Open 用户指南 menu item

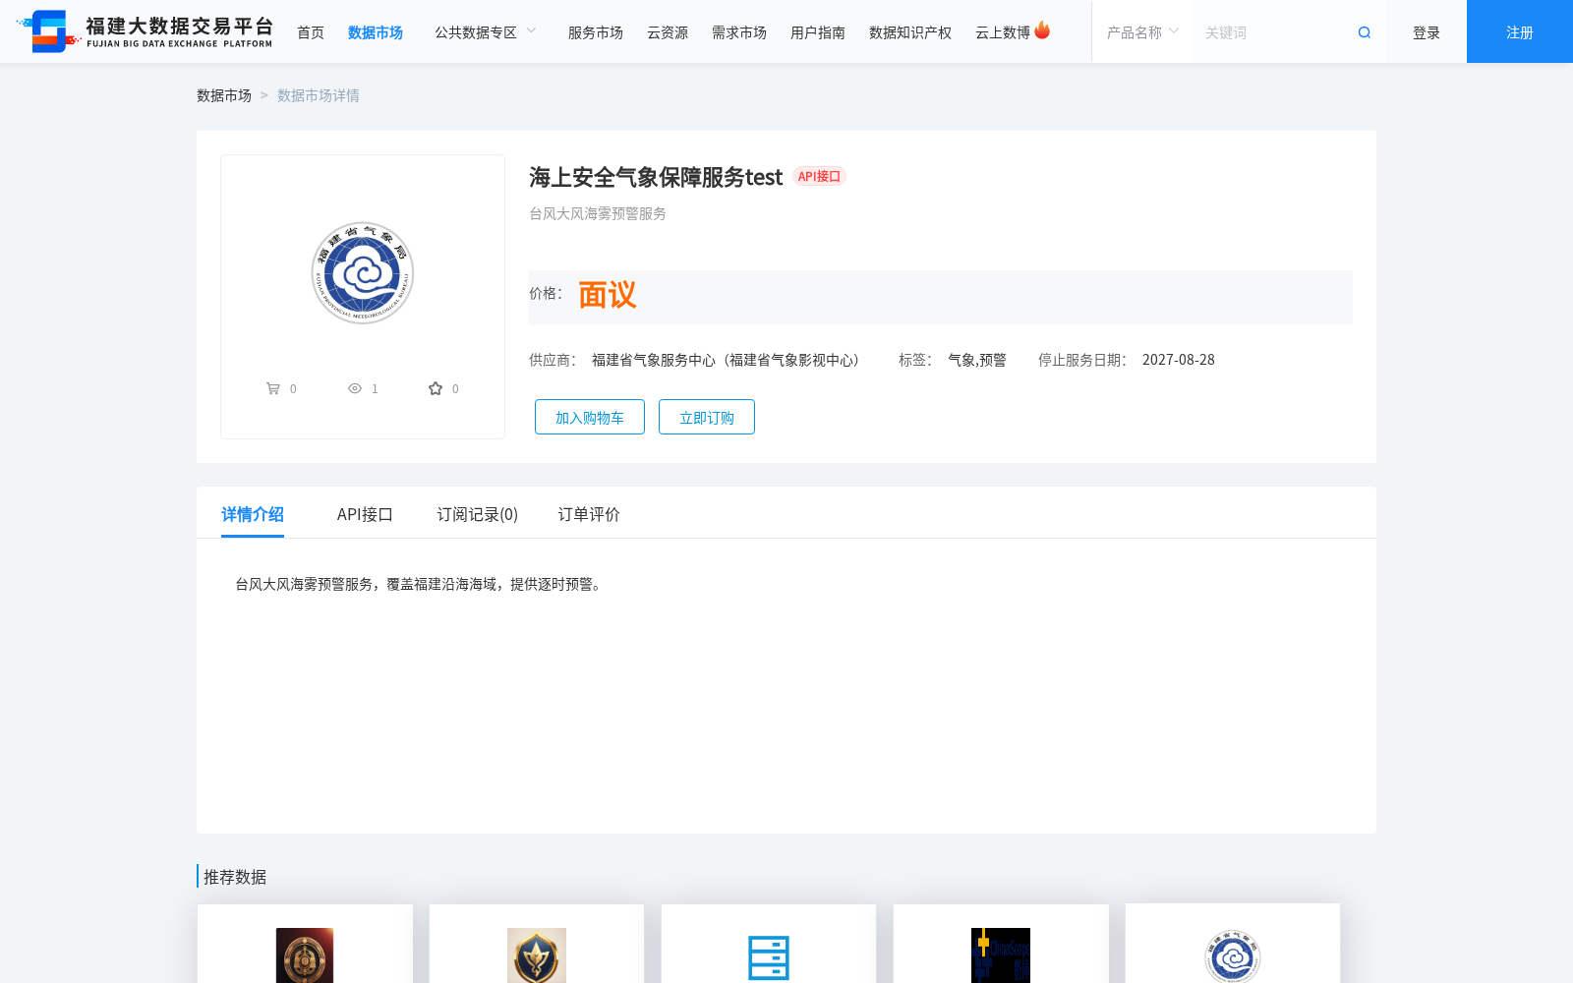point(818,32)
